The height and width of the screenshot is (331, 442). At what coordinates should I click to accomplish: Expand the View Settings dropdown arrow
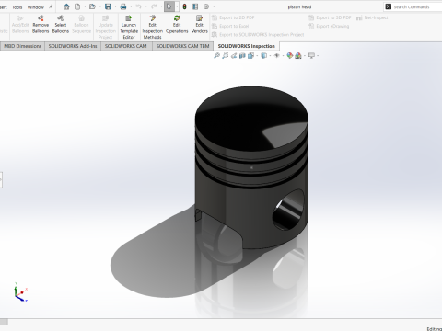318,56
